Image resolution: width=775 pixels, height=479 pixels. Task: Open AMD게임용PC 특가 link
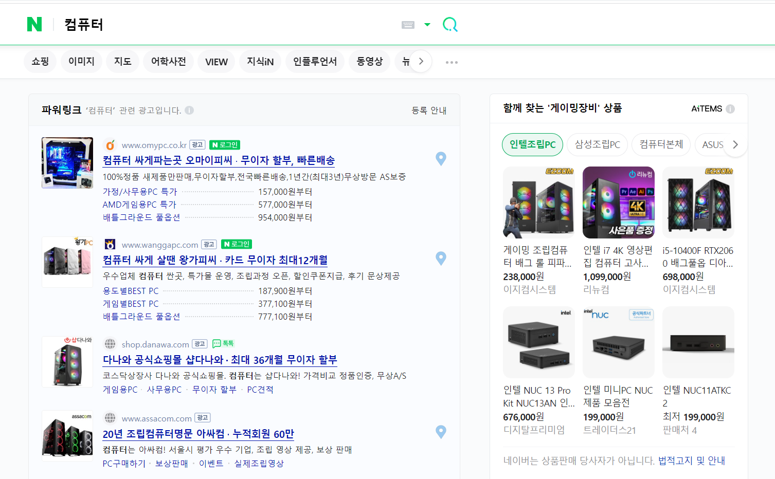point(139,205)
